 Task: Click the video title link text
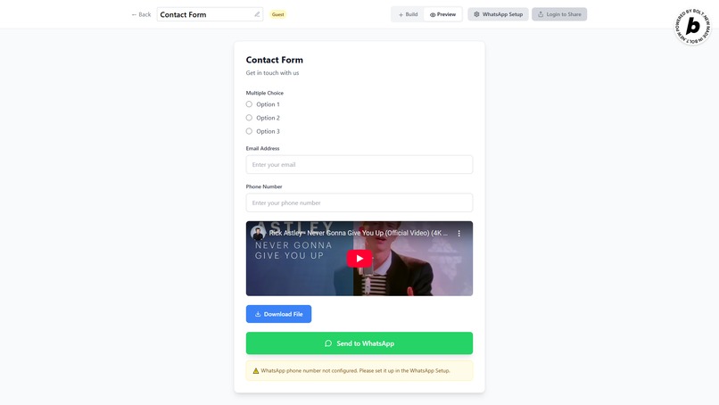[x=358, y=233]
